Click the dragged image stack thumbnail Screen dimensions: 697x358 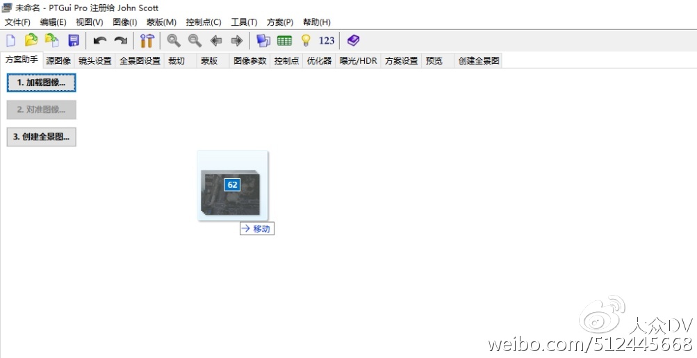point(232,186)
